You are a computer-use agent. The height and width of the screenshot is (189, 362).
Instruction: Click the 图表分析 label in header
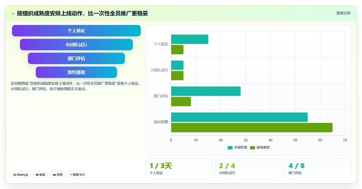click(x=343, y=13)
